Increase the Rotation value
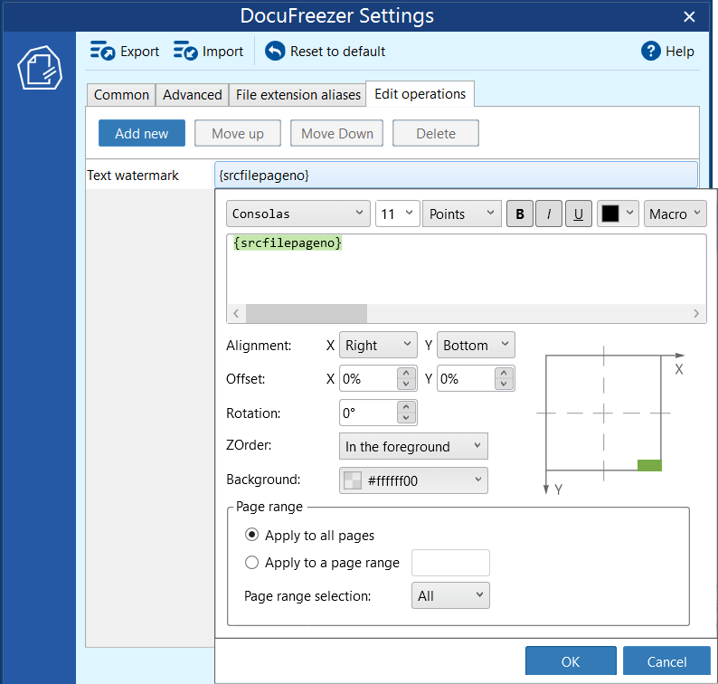Screen dimensions: 718x684 [x=406, y=407]
